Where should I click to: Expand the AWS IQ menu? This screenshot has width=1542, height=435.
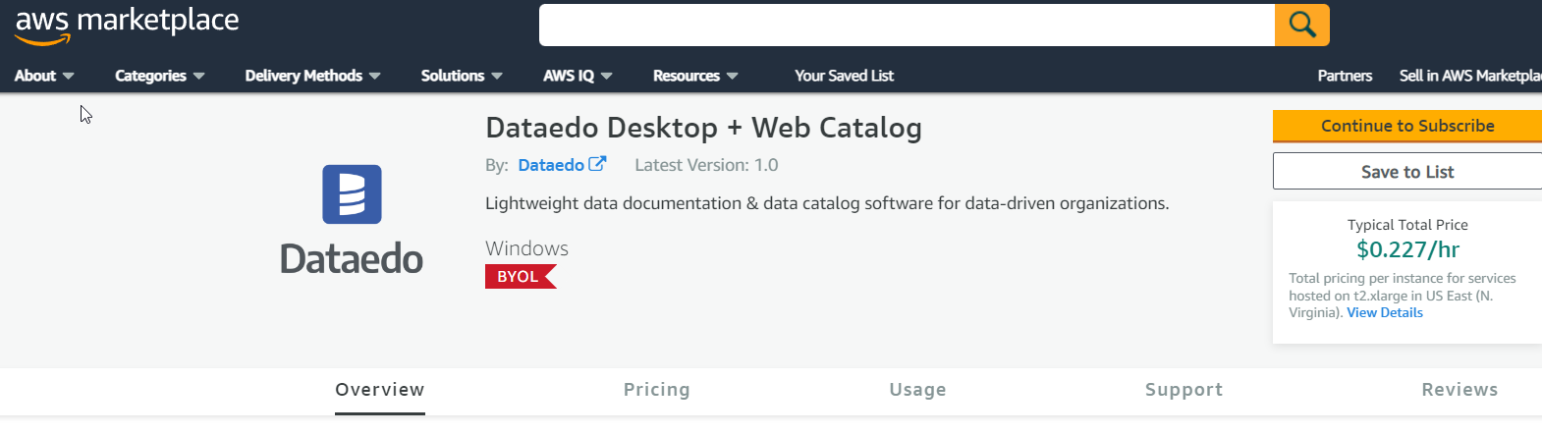tap(578, 76)
